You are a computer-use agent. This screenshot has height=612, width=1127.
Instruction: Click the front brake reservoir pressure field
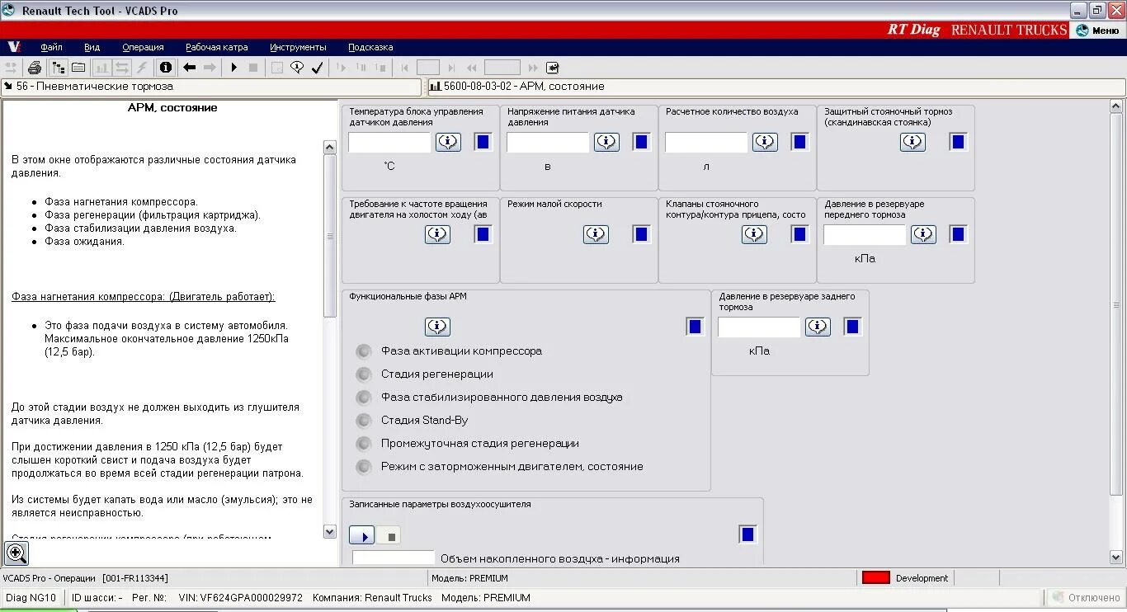[x=865, y=235]
